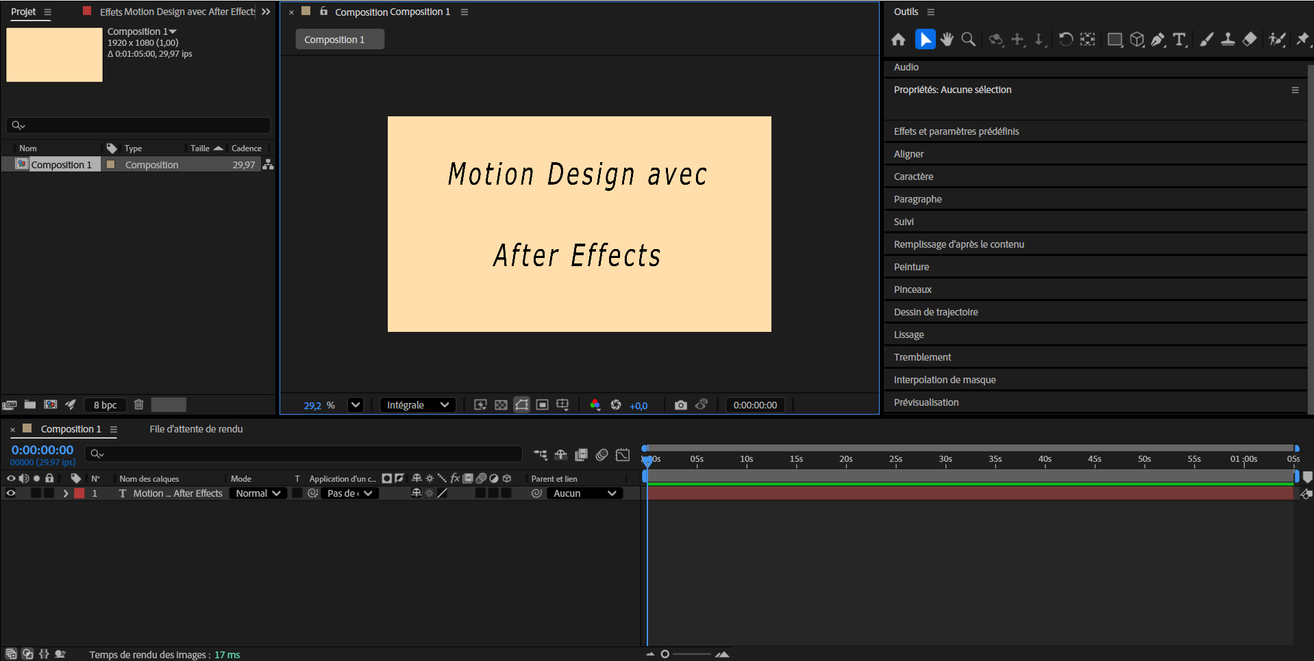Screen dimensions: 1314x661
Task: Select the Clone Stamp tool
Action: pyautogui.click(x=1228, y=40)
